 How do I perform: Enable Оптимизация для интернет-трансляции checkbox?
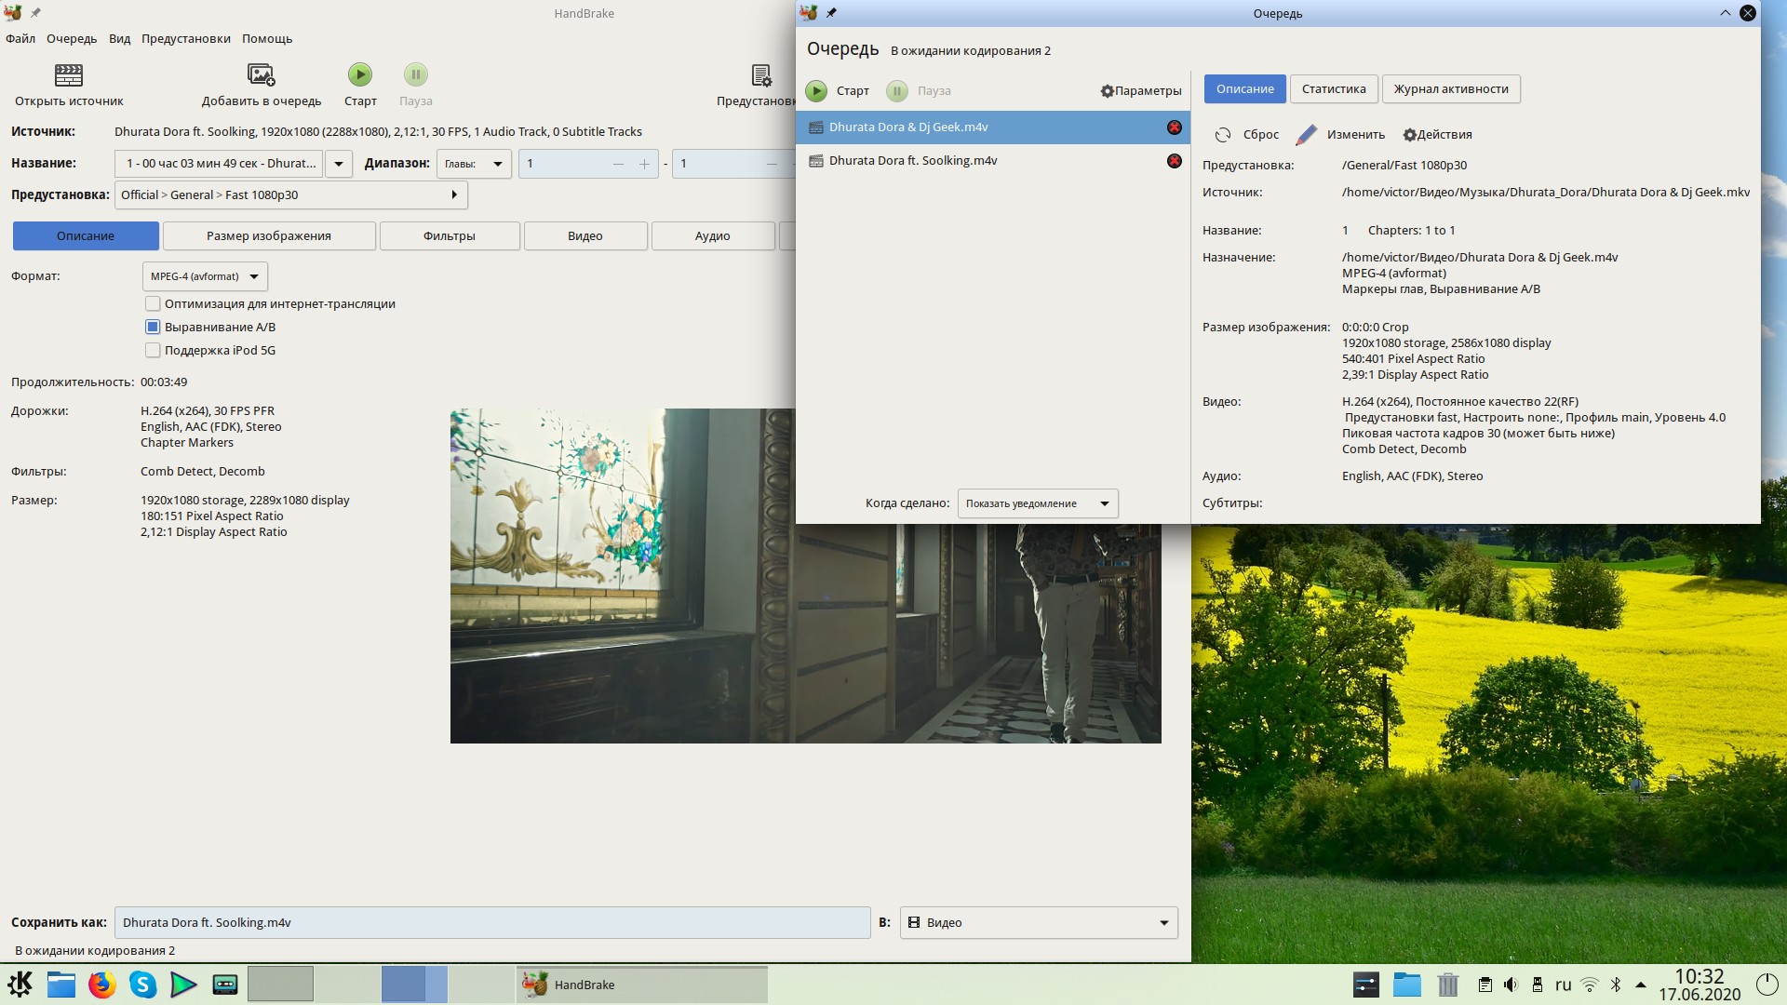153,304
